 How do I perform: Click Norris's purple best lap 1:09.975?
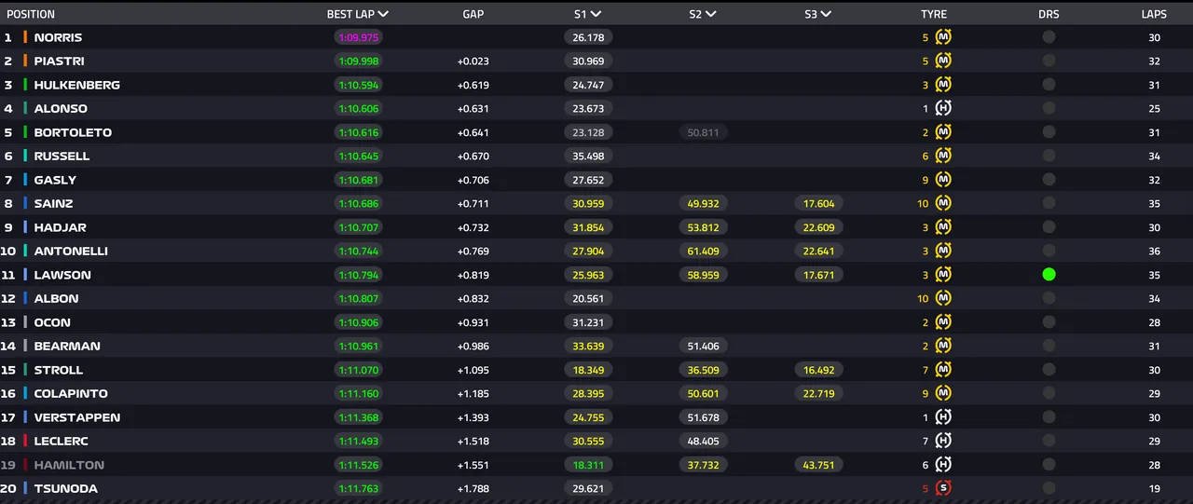click(358, 37)
